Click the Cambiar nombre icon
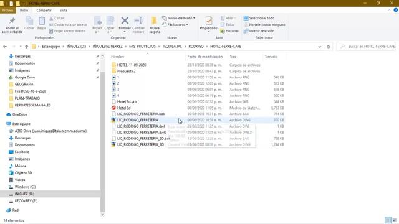The image size is (399, 224). [138, 21]
